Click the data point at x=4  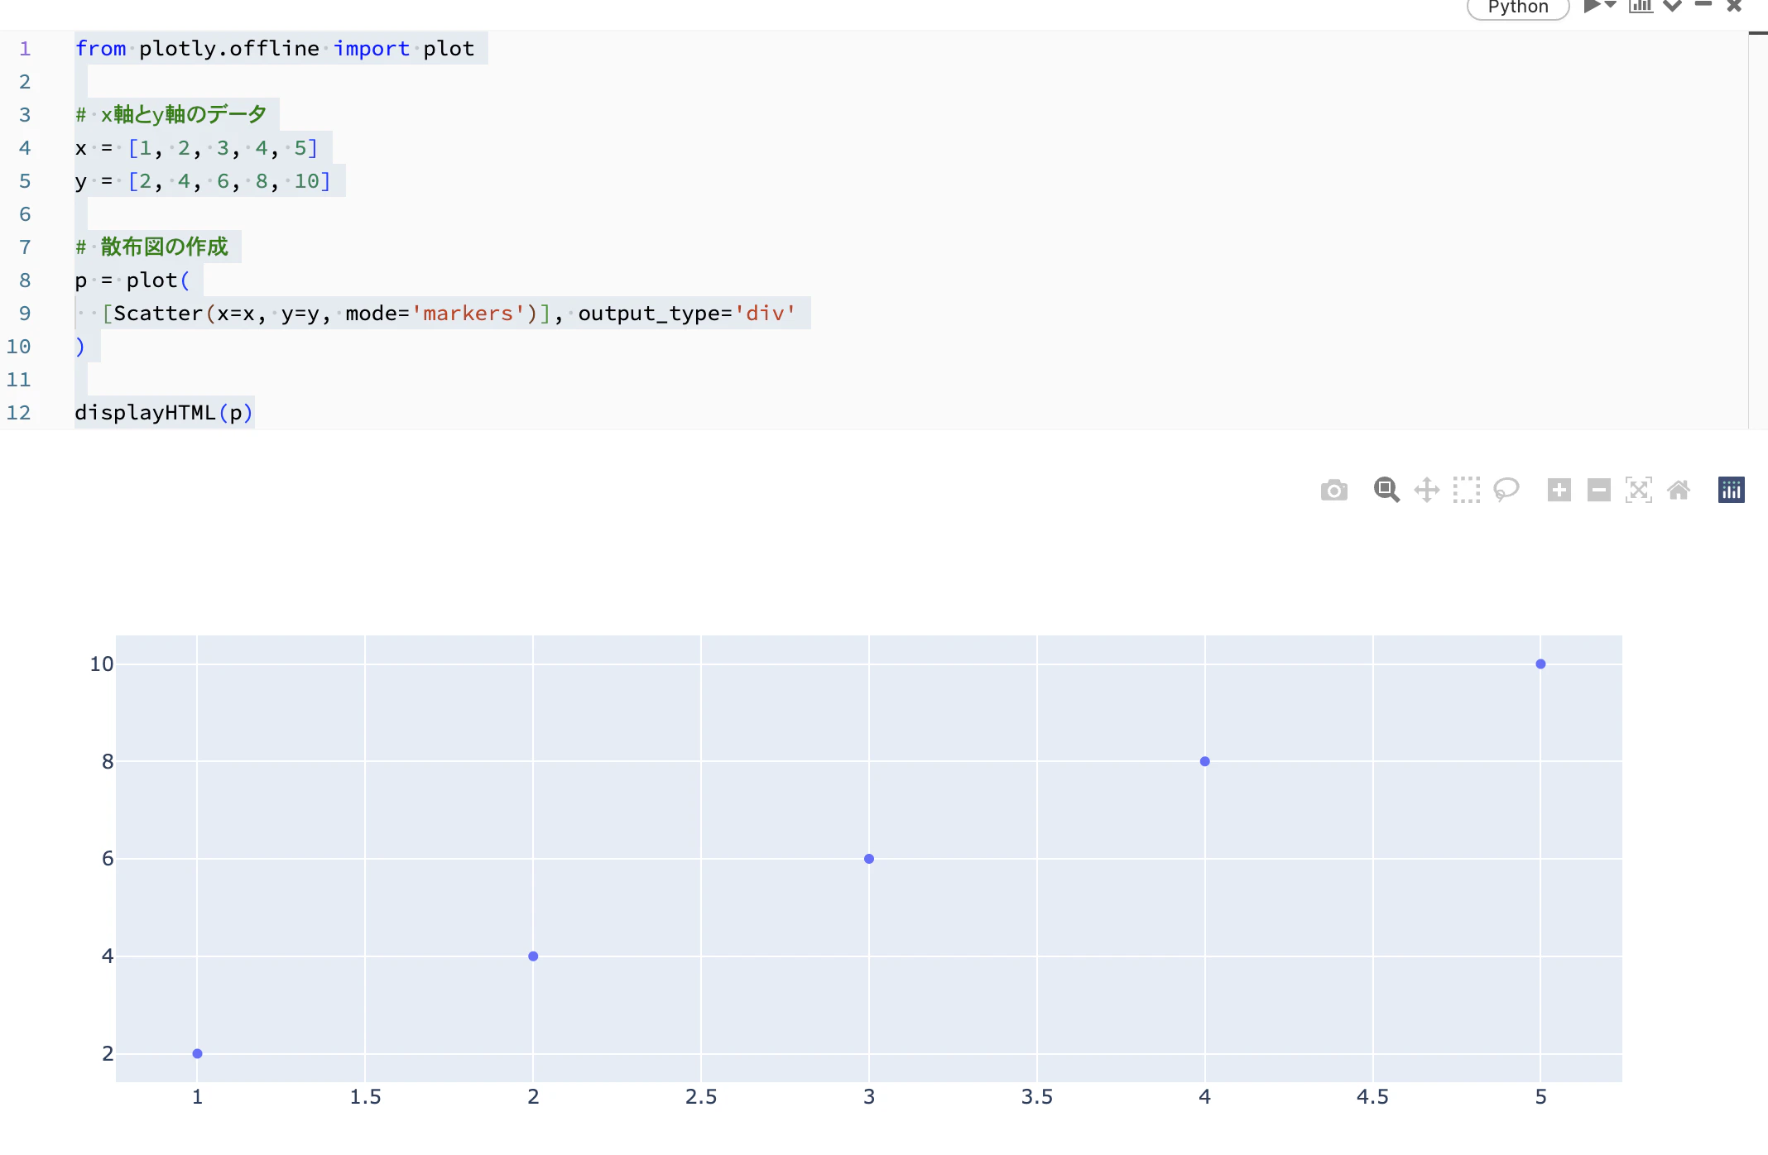coord(1205,761)
